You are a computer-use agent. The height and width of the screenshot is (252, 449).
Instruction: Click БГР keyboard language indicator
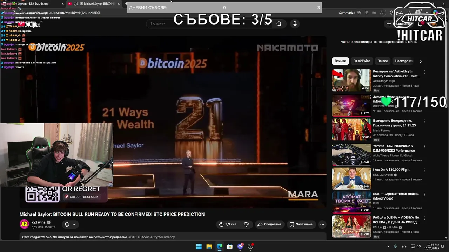tap(404, 246)
